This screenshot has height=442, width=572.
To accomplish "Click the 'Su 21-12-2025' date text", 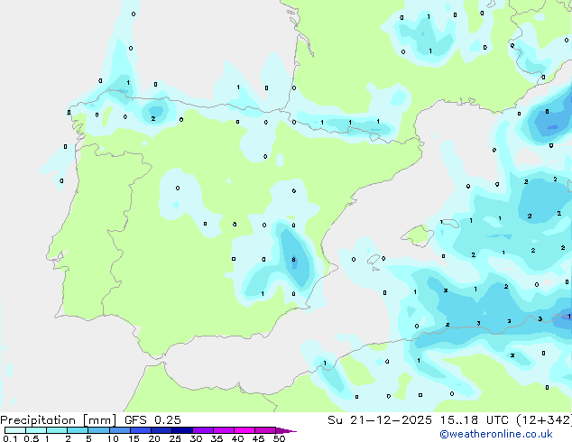I will [x=380, y=420].
